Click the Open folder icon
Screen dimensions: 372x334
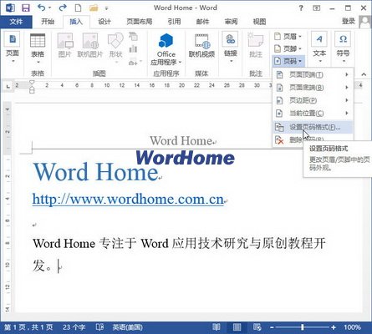coord(94,8)
